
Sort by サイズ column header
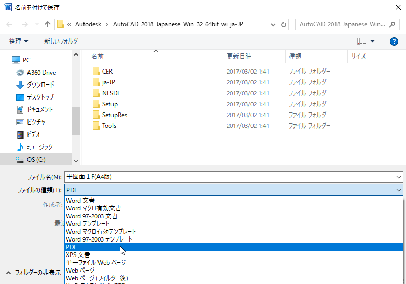pos(358,56)
